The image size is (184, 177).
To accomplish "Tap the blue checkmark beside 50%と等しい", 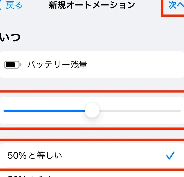I will tap(170, 155).
